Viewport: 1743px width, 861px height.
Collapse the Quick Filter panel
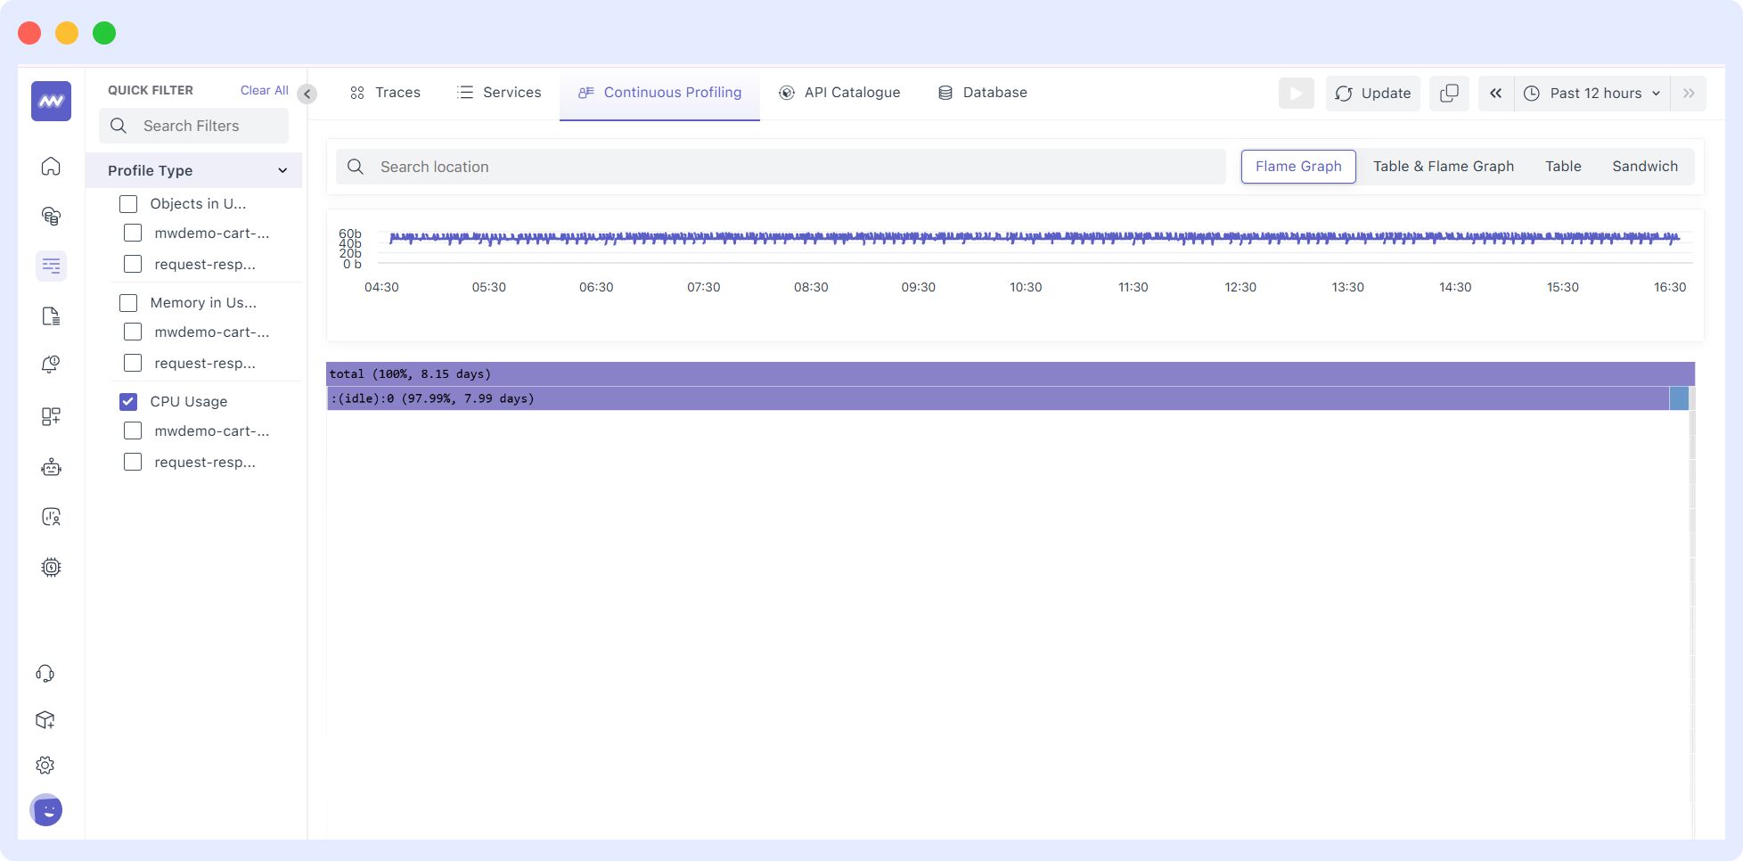(x=307, y=93)
